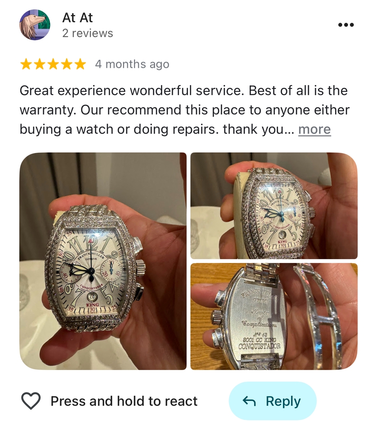This screenshot has width=377, height=428.
Task: Click the Reply button
Action: [x=273, y=401]
